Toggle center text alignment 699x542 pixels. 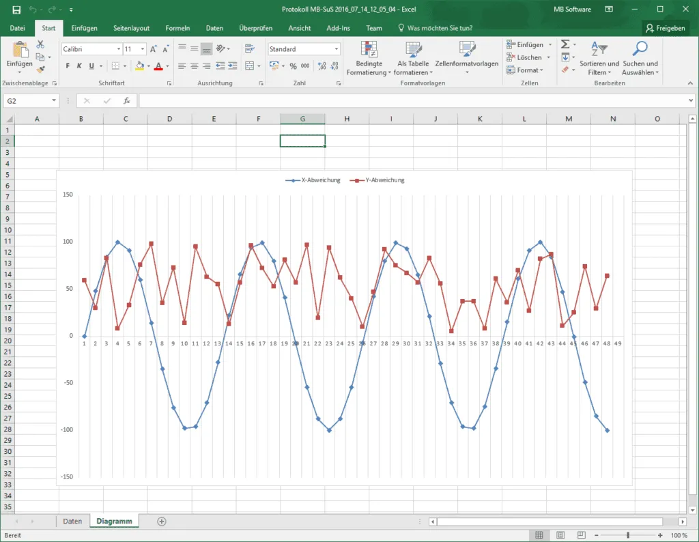(195, 66)
